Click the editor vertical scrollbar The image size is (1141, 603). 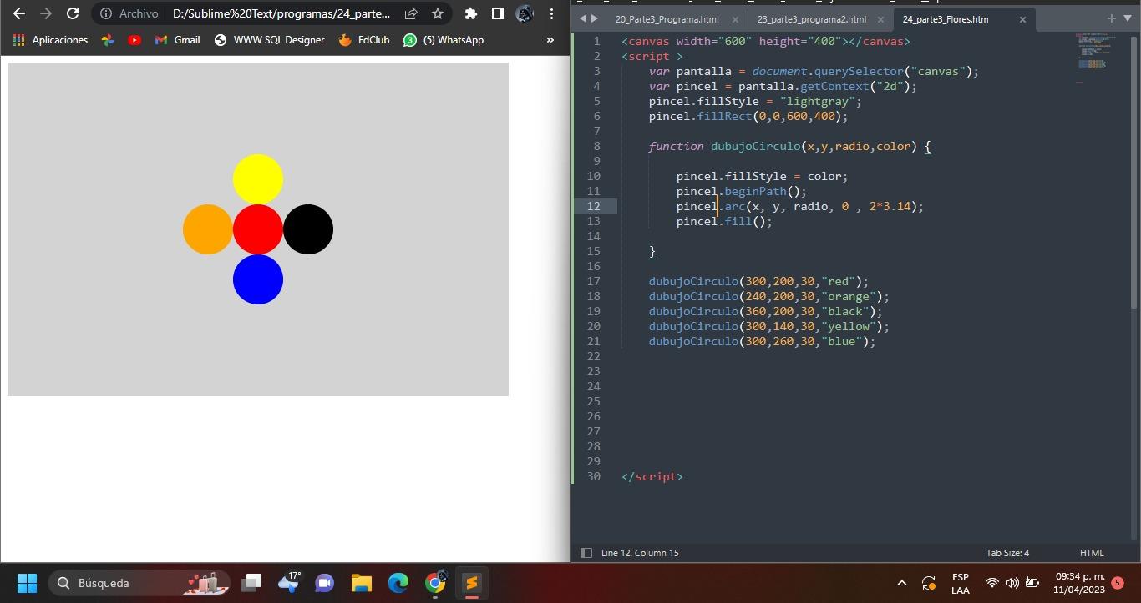coord(1133,171)
